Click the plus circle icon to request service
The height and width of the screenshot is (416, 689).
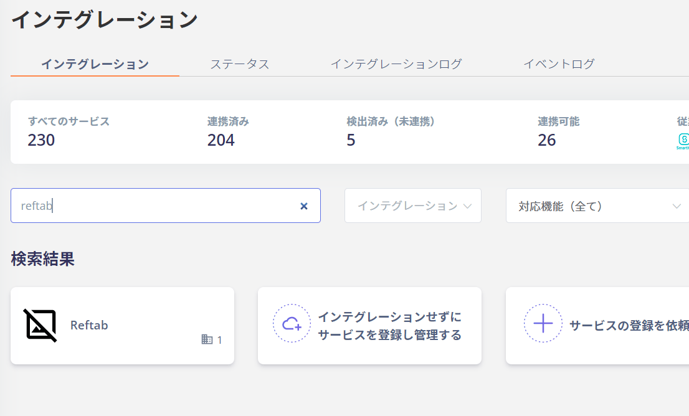pyautogui.click(x=543, y=323)
